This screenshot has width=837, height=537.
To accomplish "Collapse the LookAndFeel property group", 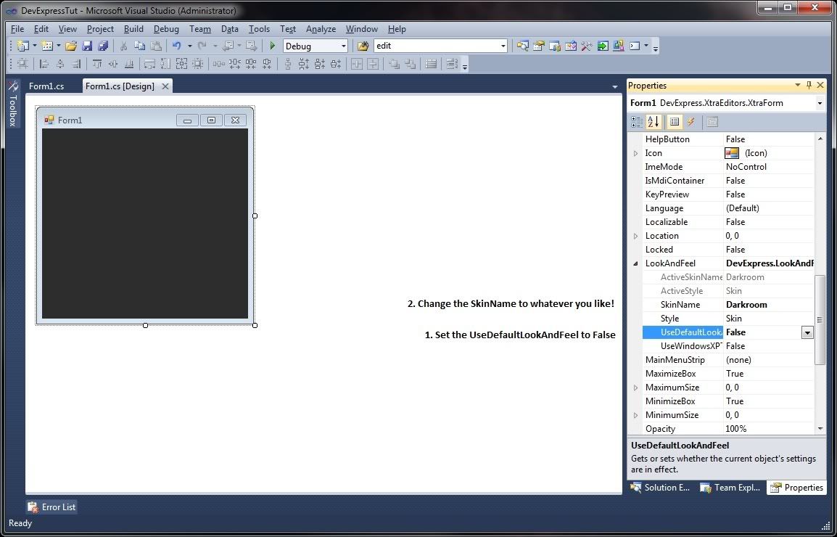I will pos(636,263).
